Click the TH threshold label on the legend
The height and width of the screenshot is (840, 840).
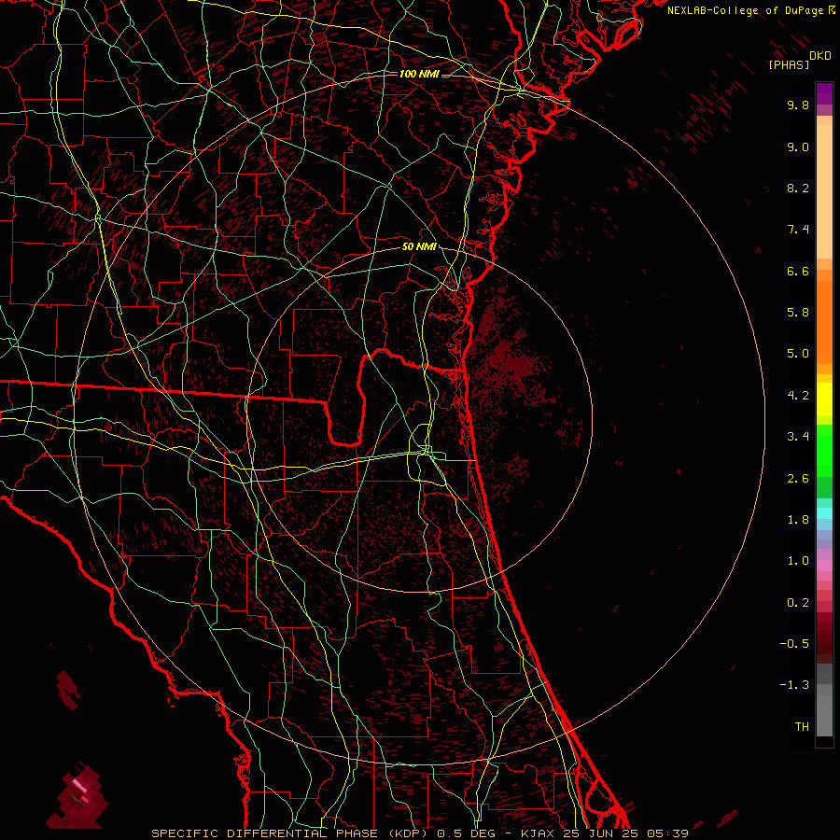[802, 727]
